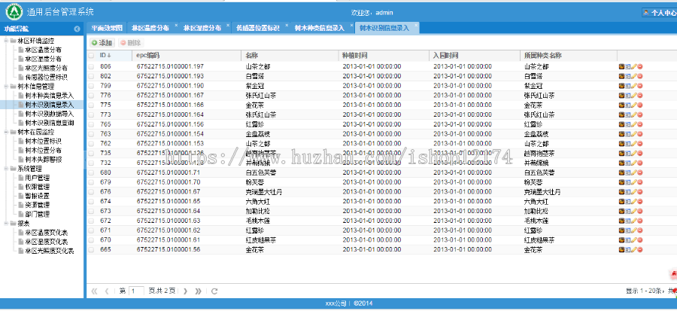
Task: Open the details list icon in row 671
Action: pyautogui.click(x=628, y=230)
